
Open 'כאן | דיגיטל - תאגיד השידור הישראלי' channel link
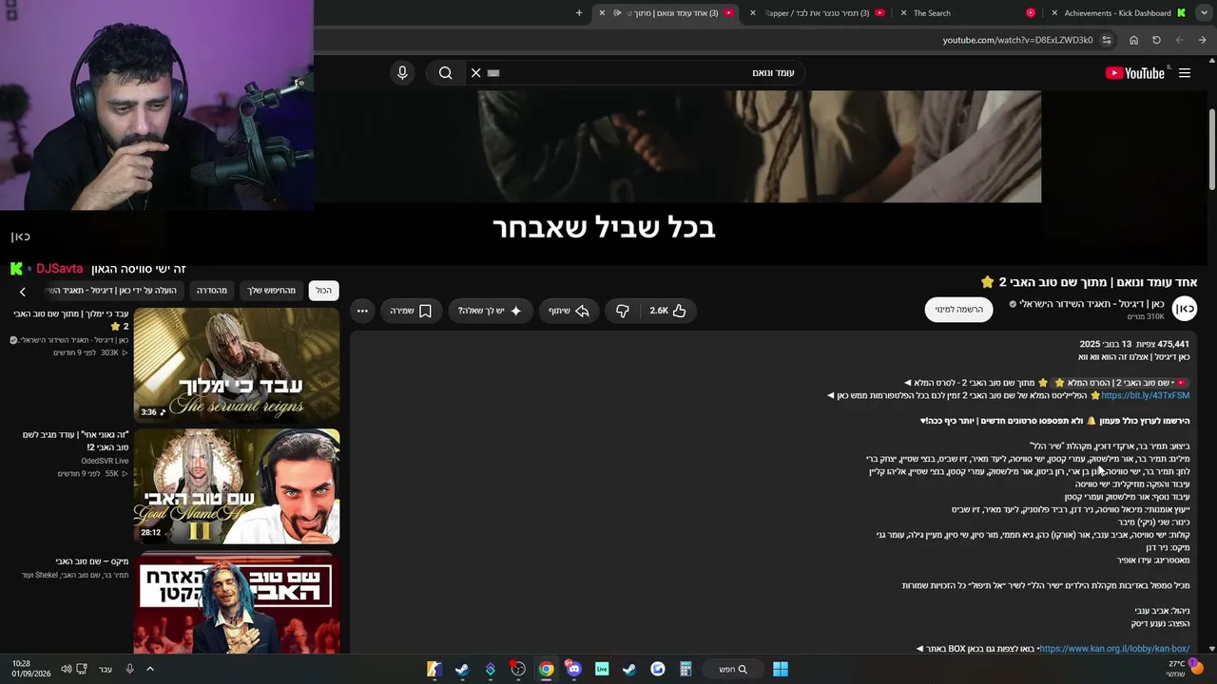(1091, 304)
